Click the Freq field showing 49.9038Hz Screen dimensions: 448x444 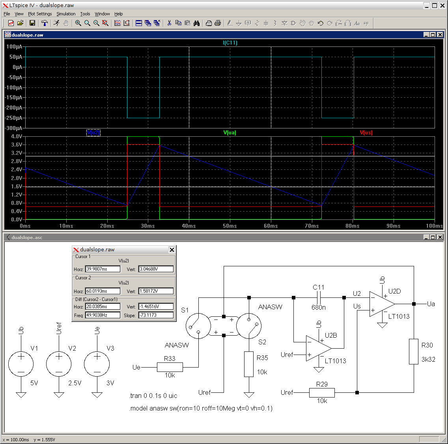pos(103,315)
